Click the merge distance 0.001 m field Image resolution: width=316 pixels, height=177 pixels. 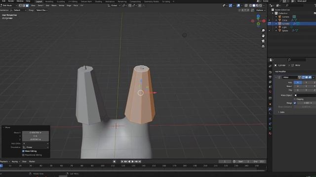coord(306,103)
